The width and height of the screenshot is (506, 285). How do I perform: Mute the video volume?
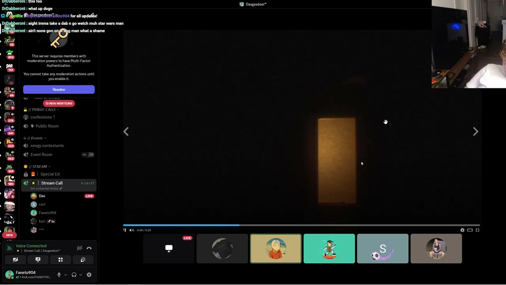132,230
